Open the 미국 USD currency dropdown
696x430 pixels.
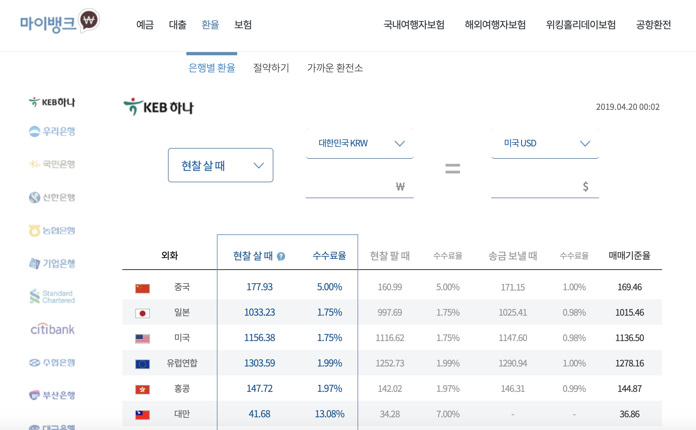[545, 143]
